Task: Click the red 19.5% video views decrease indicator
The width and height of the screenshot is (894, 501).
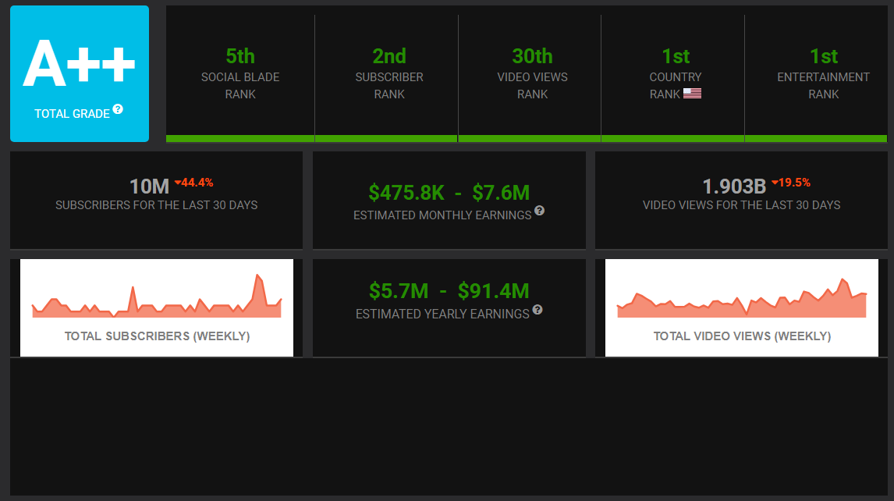Action: tap(791, 183)
